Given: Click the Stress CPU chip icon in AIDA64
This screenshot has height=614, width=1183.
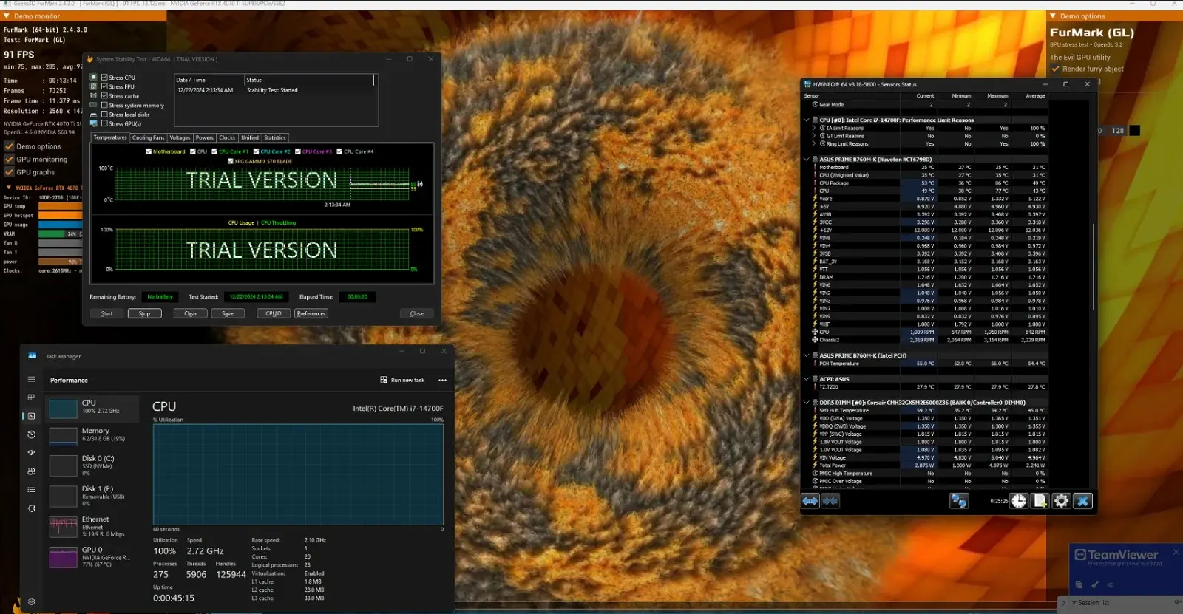Looking at the screenshot, I should (x=94, y=77).
